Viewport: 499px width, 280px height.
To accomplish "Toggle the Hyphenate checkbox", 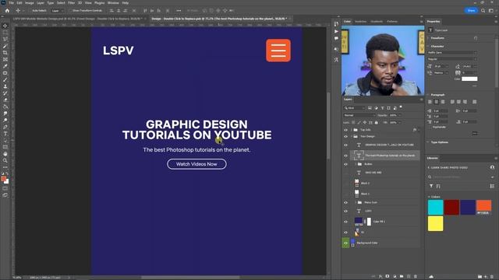I will click(x=430, y=127).
